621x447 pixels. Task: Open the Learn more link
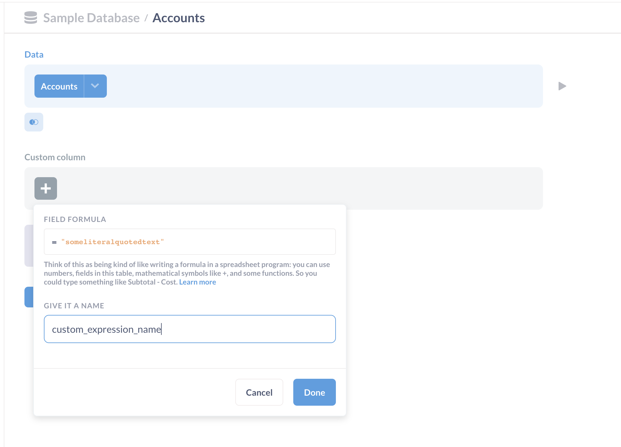tap(197, 282)
